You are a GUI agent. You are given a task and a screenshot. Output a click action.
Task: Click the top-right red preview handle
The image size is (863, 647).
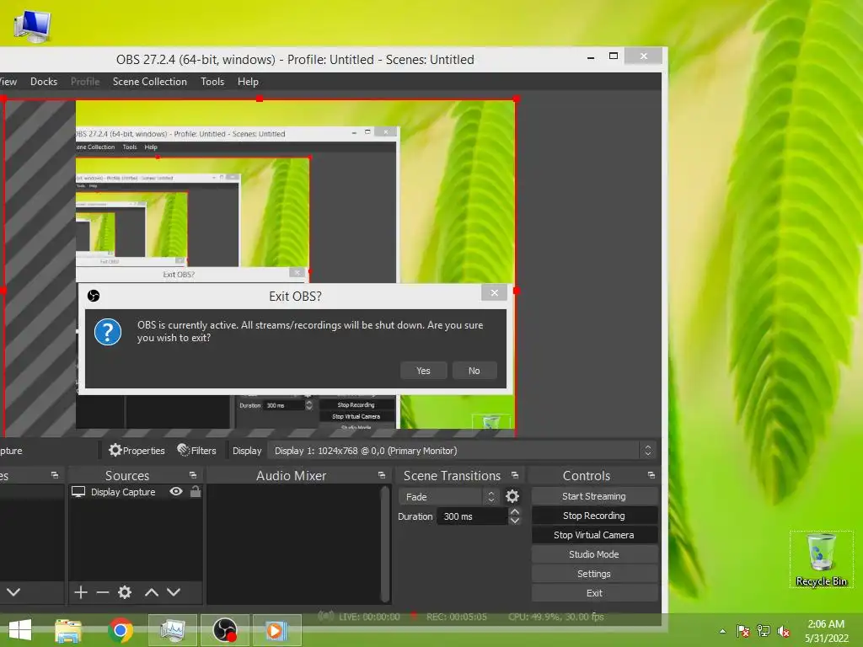tap(517, 99)
